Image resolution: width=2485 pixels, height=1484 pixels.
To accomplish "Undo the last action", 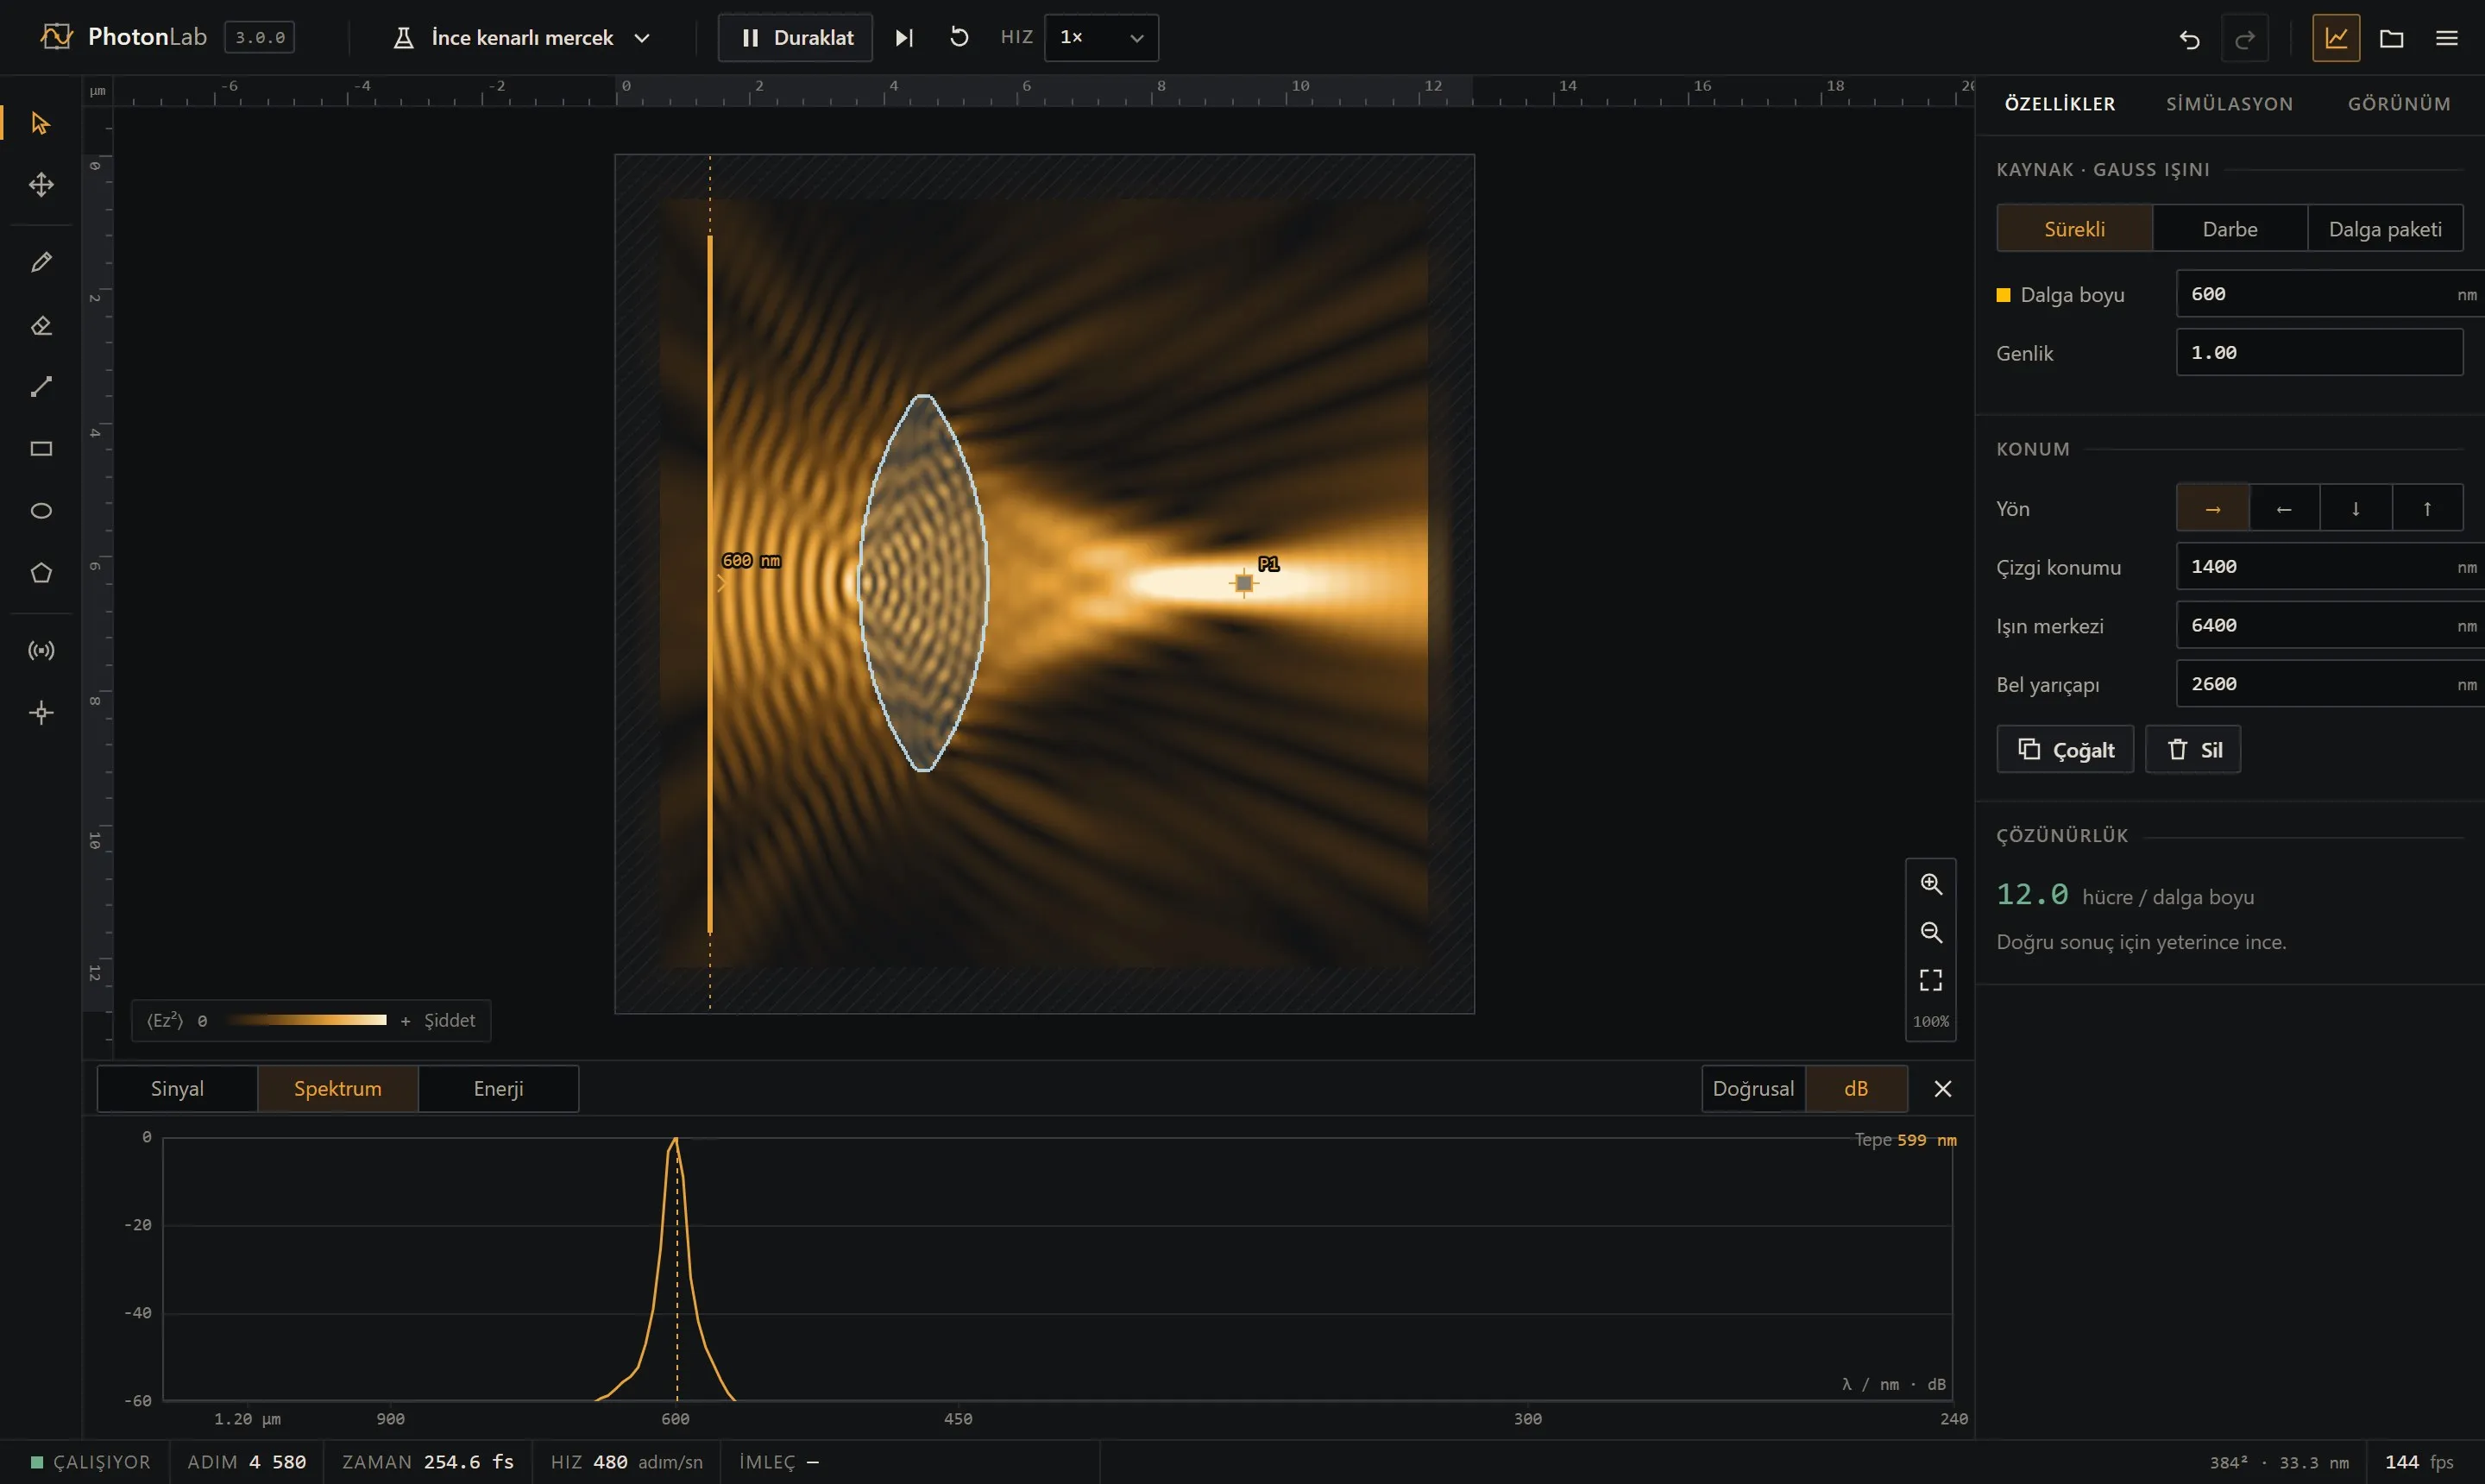I will click(2189, 38).
